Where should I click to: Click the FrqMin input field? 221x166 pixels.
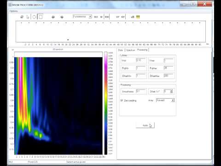(140, 68)
